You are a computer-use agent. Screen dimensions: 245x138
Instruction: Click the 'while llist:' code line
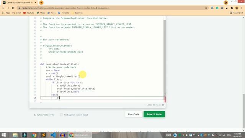point(54,79)
